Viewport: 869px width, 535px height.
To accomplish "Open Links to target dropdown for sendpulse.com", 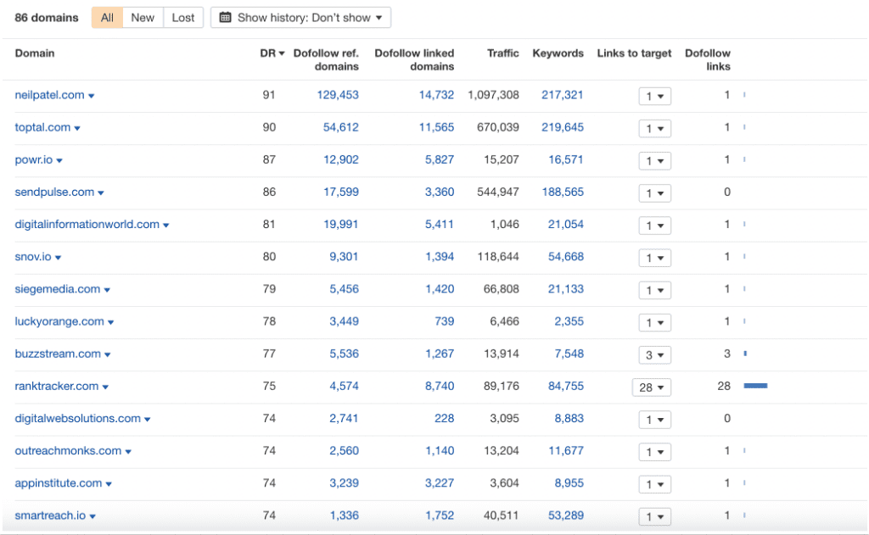I will pos(654,193).
